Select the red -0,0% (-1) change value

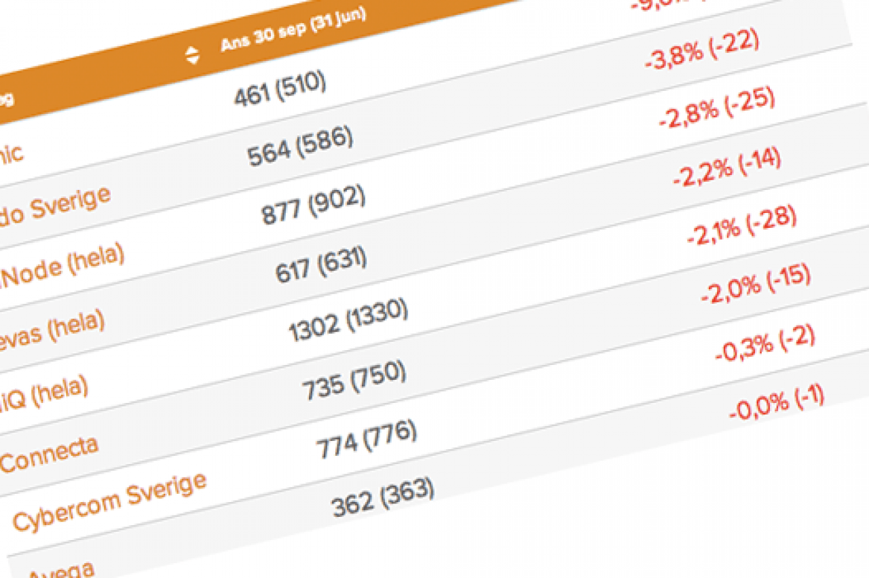tap(777, 401)
